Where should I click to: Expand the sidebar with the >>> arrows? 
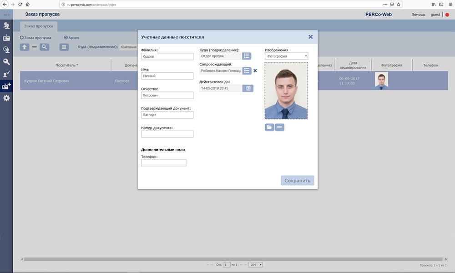pos(6,15)
